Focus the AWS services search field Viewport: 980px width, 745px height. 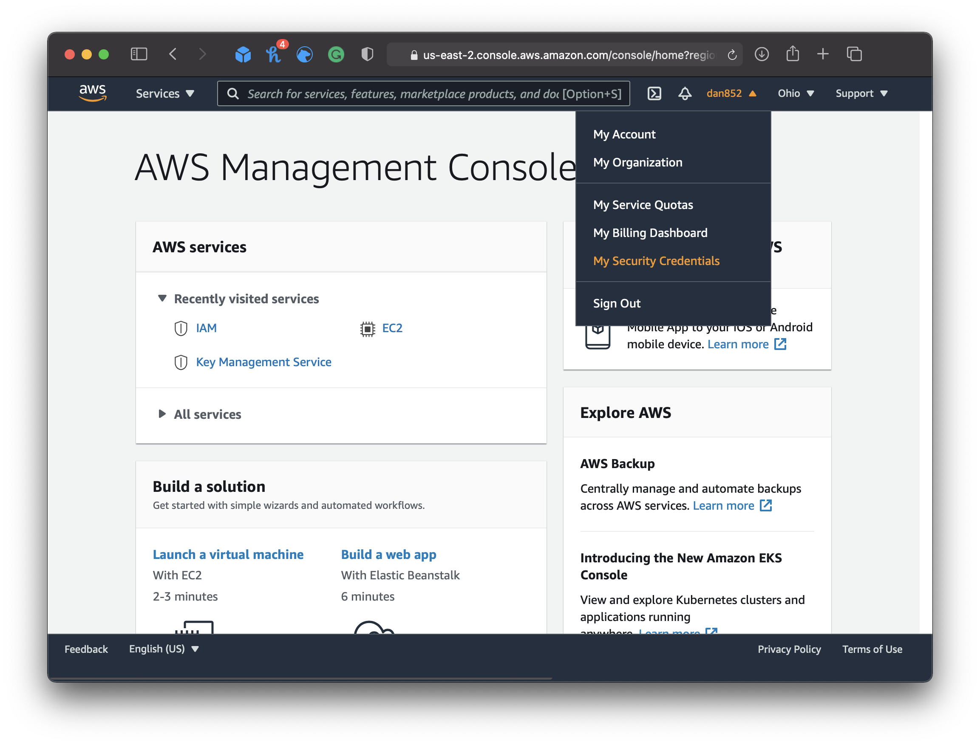pos(423,93)
